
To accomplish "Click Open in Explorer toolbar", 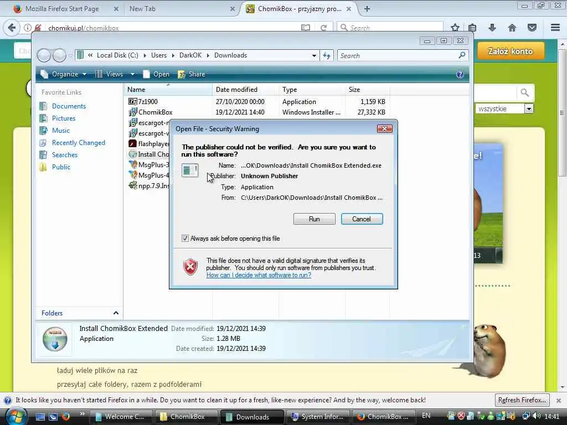I will point(156,74).
